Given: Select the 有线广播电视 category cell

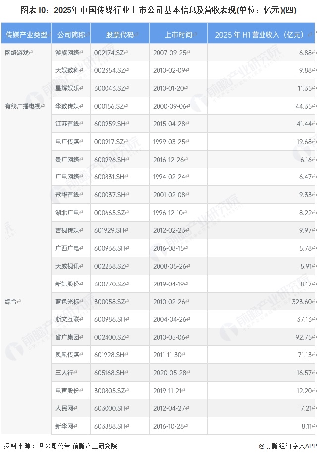Looking at the screenshot, I should (x=24, y=106).
